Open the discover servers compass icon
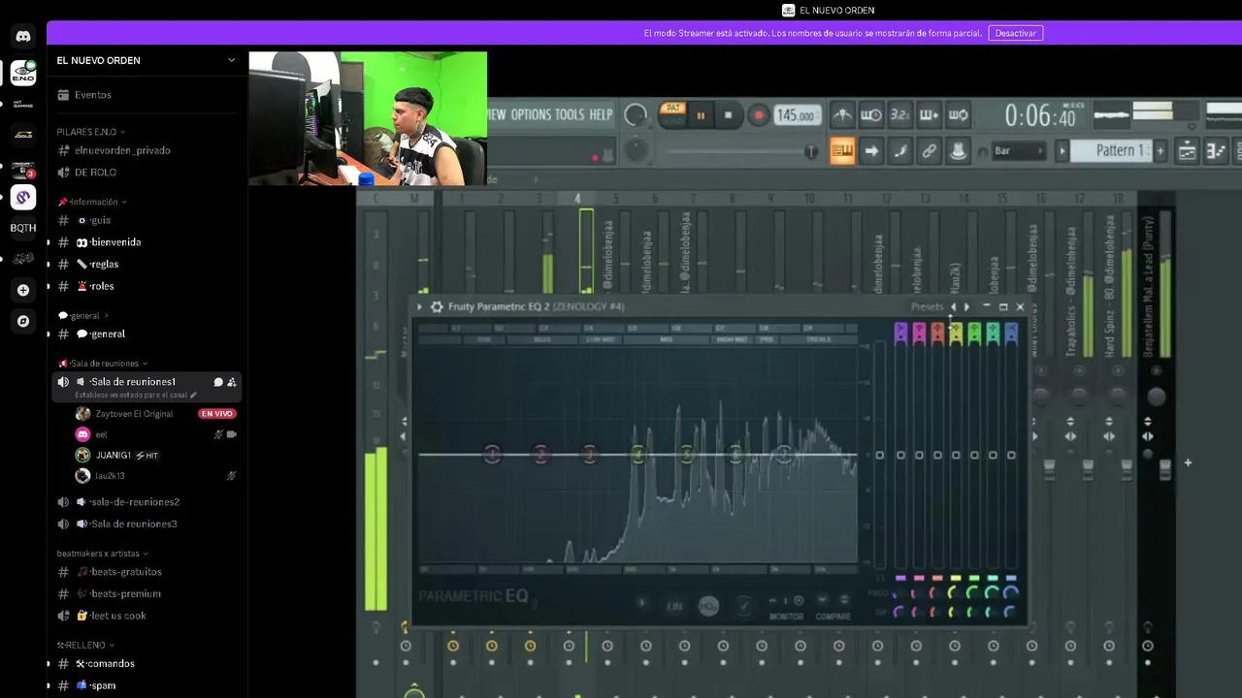This screenshot has width=1242, height=698. point(23,321)
